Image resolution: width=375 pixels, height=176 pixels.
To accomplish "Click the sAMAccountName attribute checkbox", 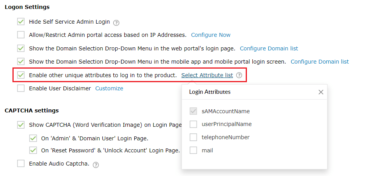I will pos(193,111).
